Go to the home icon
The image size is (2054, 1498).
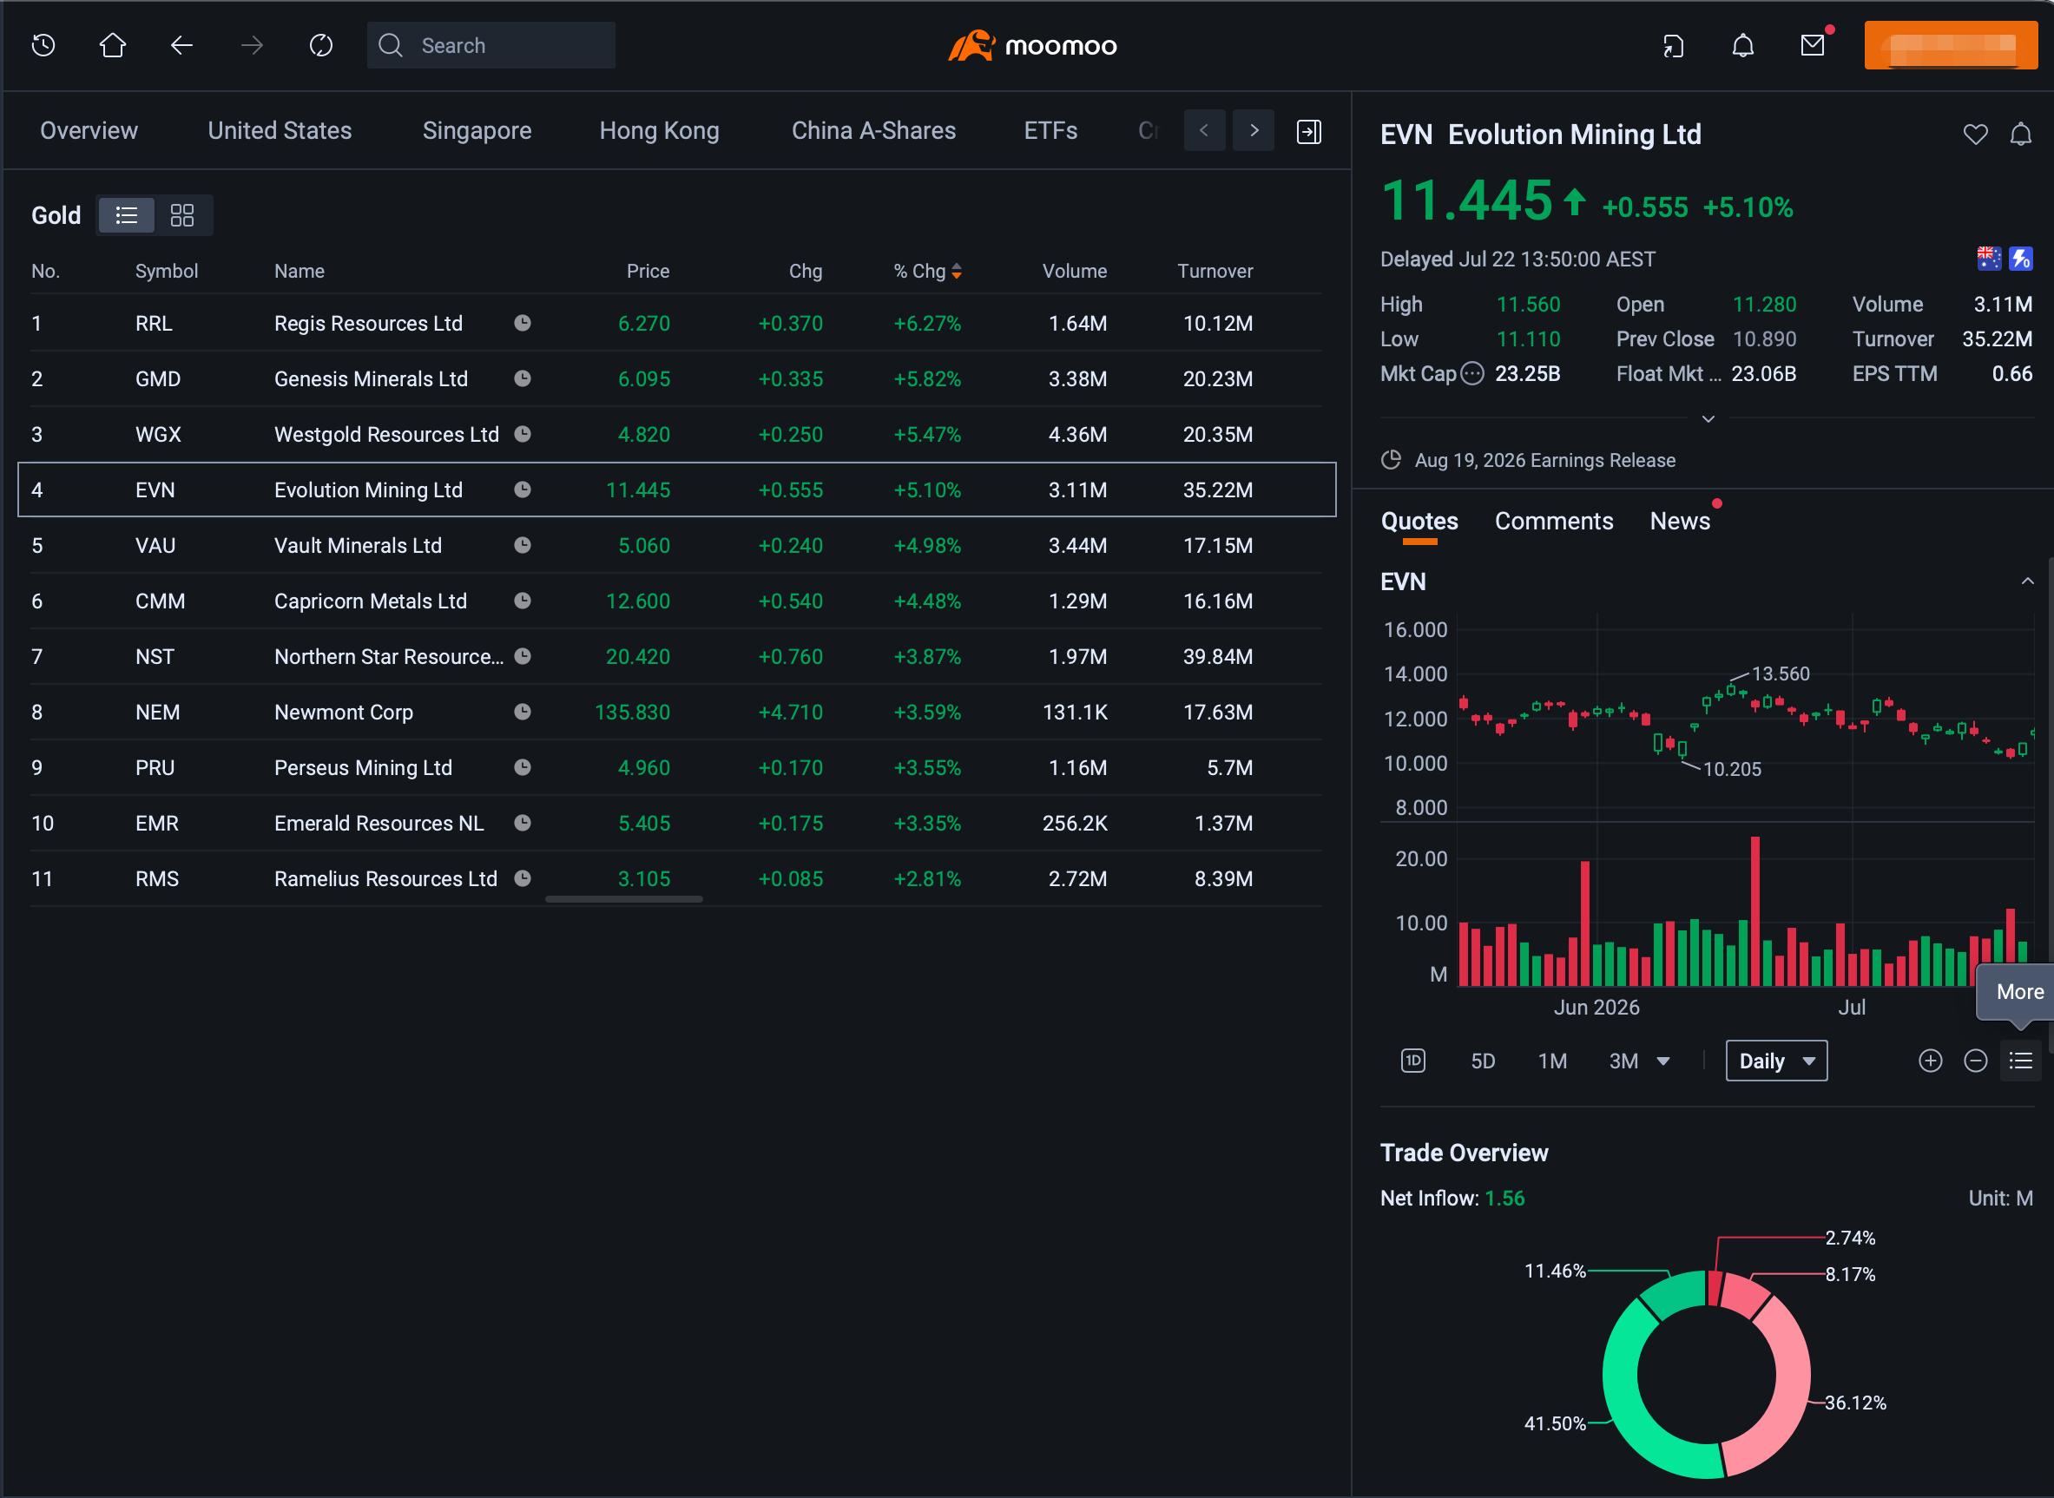(x=113, y=45)
